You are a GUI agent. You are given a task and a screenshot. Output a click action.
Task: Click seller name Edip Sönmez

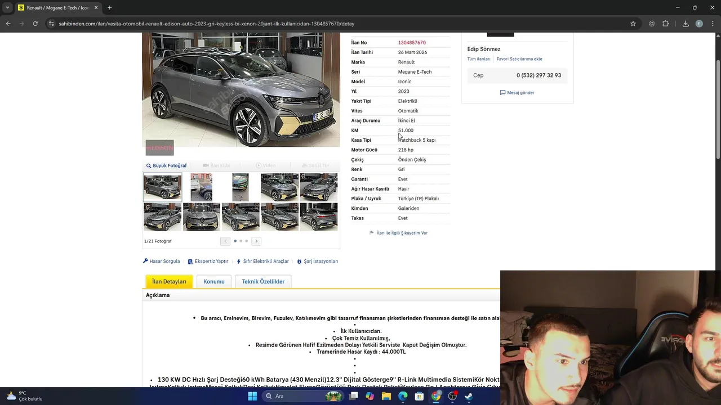point(484,49)
